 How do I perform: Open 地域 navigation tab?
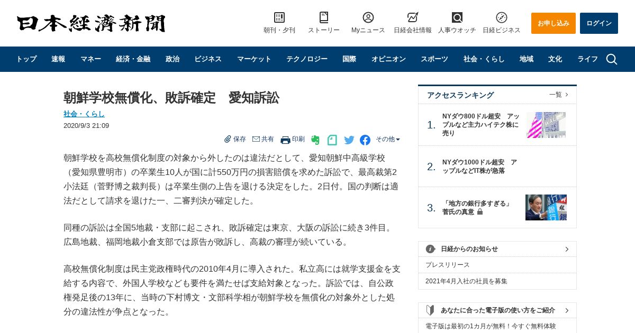tap(527, 59)
